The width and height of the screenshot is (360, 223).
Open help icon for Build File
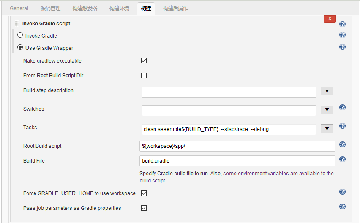pos(342,160)
